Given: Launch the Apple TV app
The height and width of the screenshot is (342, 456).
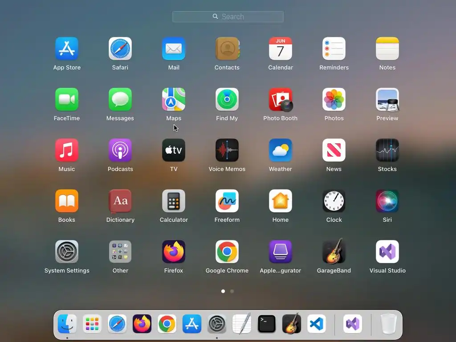Looking at the screenshot, I should click(x=174, y=150).
